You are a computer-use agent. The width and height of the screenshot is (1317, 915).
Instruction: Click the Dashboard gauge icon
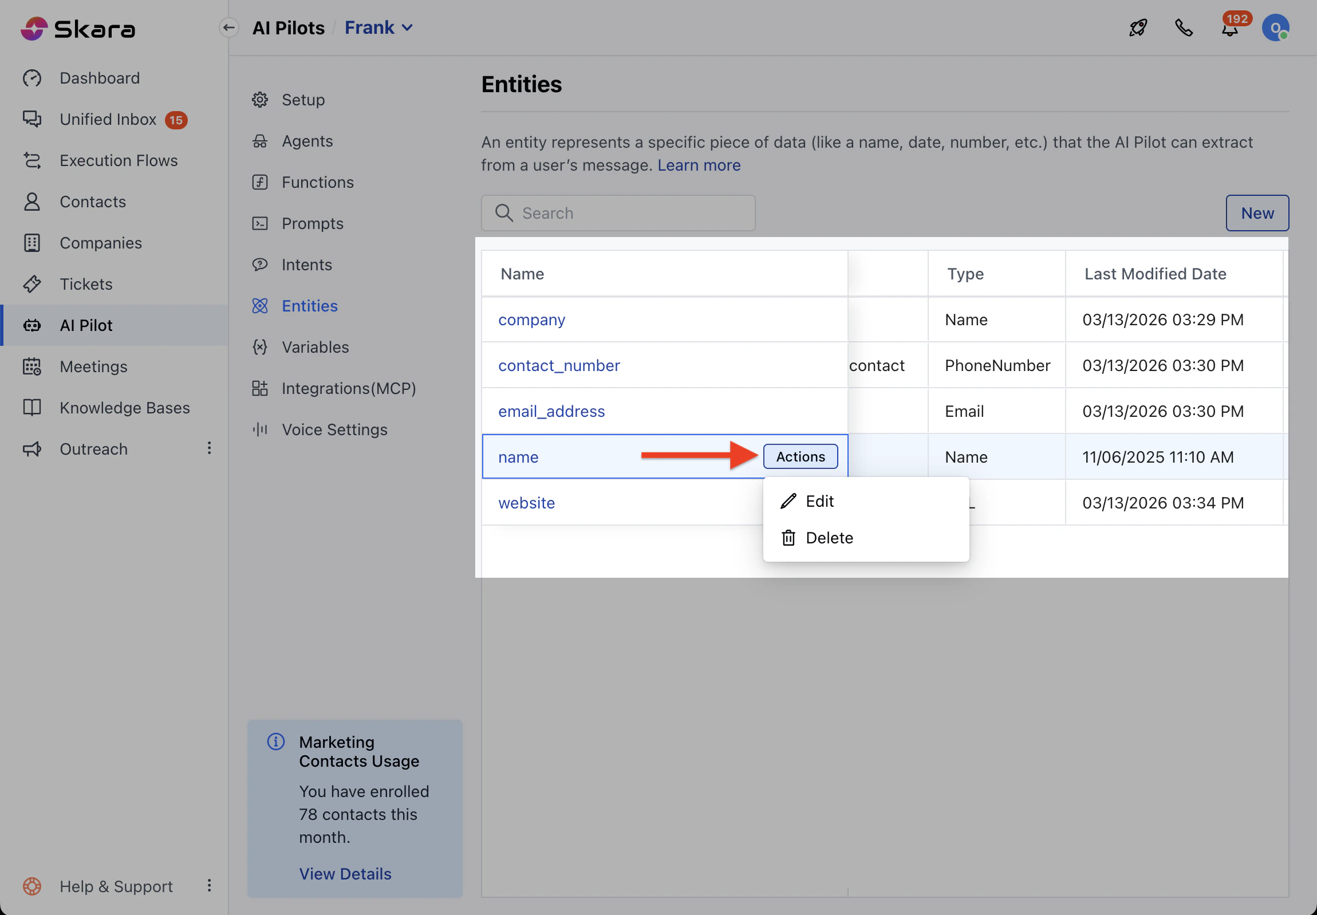[32, 78]
